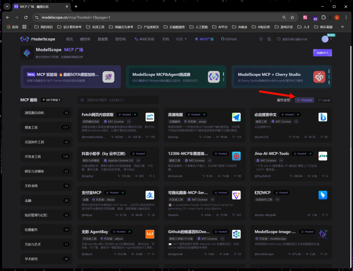Click the 抖音小助手 card title

pyautogui.click(x=103, y=154)
